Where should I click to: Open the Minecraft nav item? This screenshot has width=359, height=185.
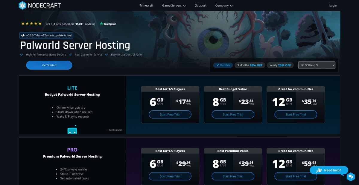click(147, 5)
